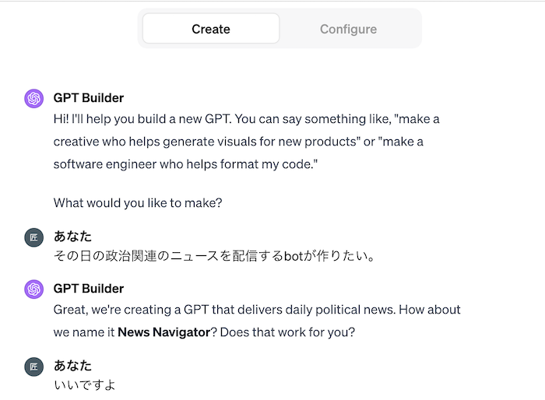Click the いいですよ reply message
Screen dimensions: 545x400
tap(85, 384)
